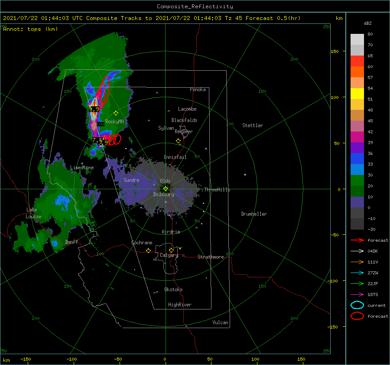Click the cyan current storm ellipse near 9.9
This screenshot has width=390, height=365.
94,109
